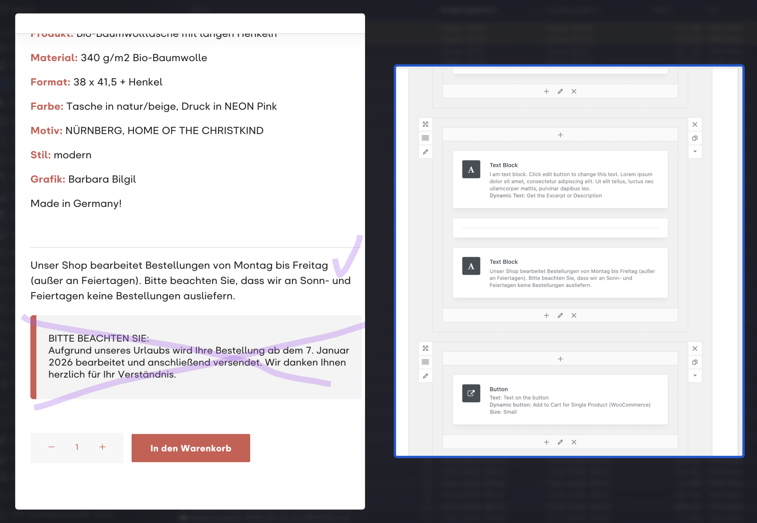Click the fullscreen icon on the text block row

[425, 124]
